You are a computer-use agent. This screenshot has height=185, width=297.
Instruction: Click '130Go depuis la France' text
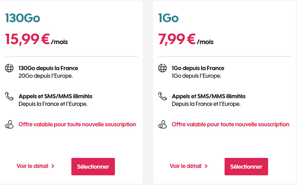[48, 68]
